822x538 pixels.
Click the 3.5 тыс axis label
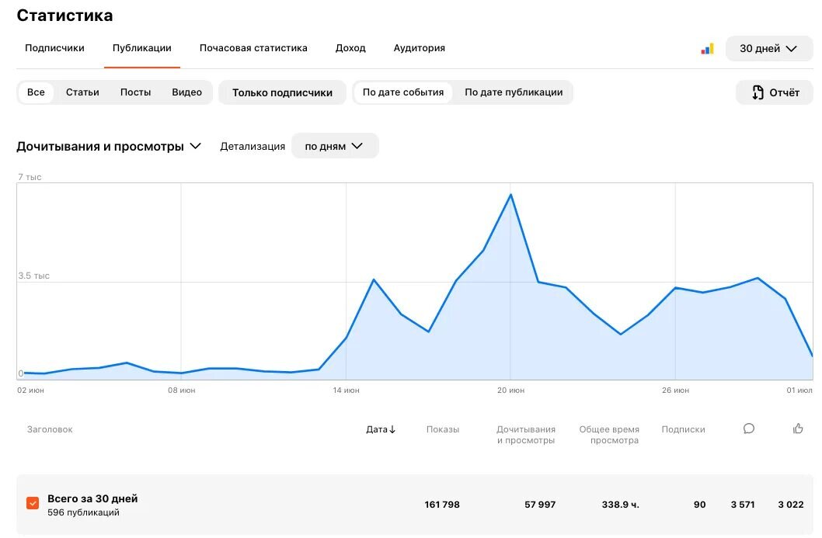point(33,276)
